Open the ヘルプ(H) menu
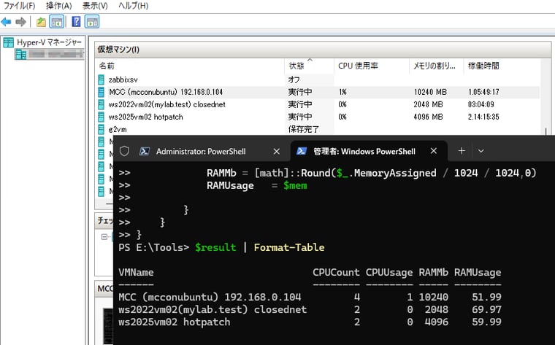555x345 pixels. [133, 6]
